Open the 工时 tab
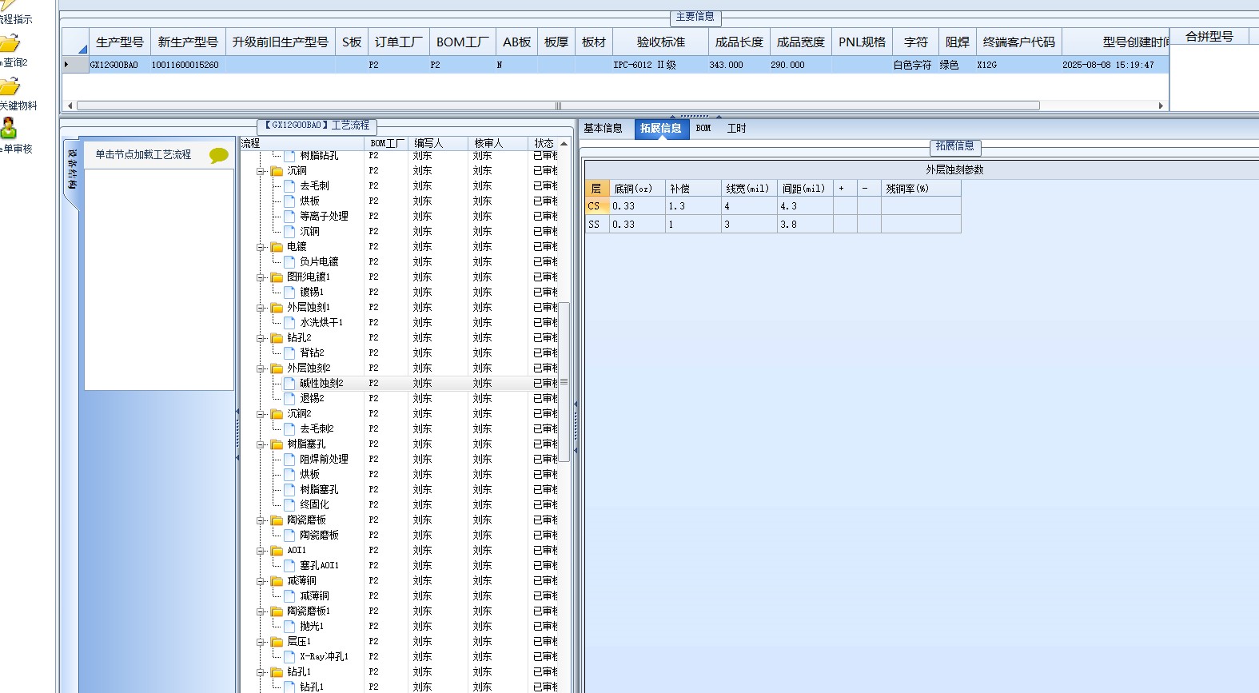Screen dimensions: 1259x693 coord(736,129)
